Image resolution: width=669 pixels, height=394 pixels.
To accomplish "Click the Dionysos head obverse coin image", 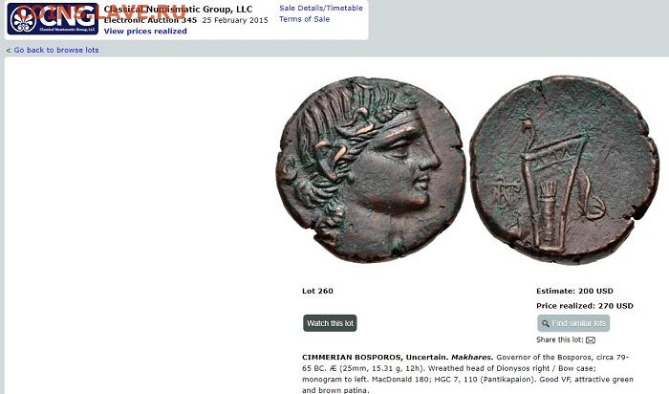I will click(371, 169).
